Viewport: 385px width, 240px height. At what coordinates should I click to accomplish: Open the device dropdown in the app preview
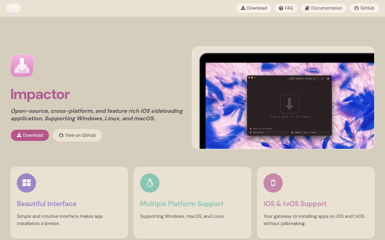point(306,79)
